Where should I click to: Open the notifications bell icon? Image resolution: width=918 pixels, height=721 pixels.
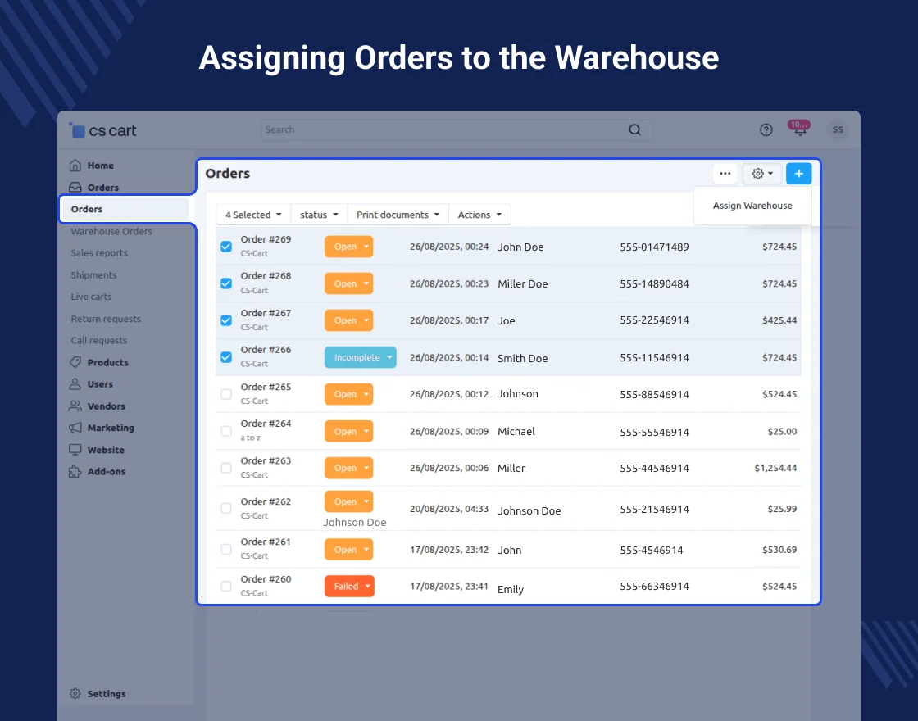[x=800, y=130]
